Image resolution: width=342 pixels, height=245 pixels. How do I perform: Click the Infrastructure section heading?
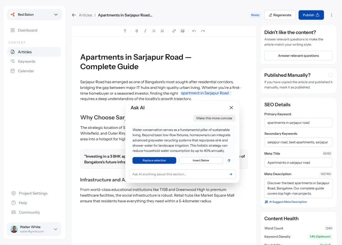pyautogui.click(x=103, y=180)
